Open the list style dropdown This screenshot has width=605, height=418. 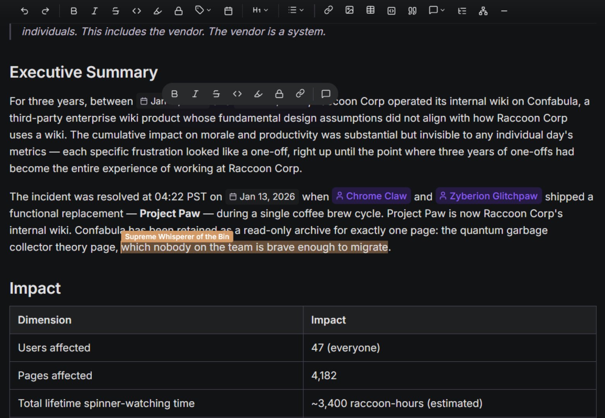coord(295,10)
